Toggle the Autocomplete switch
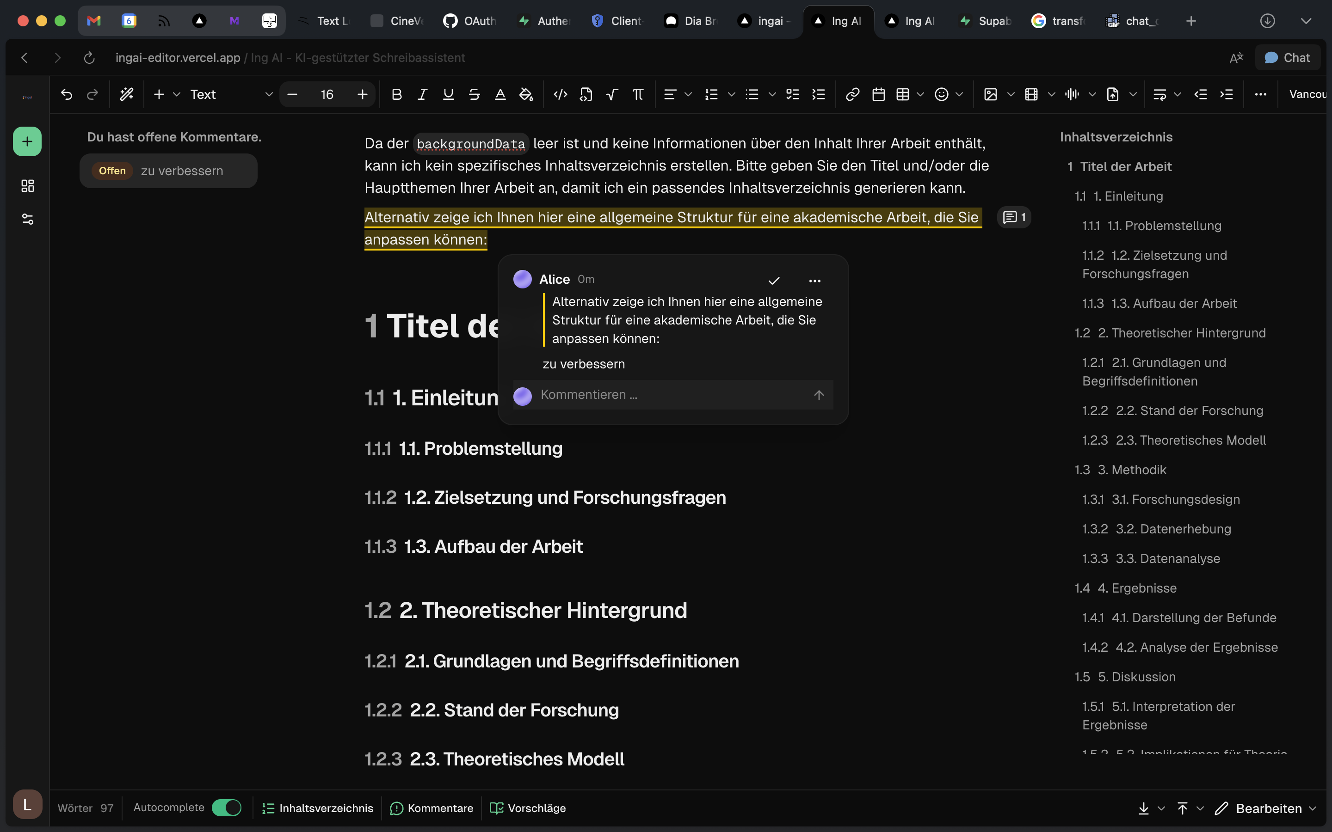The height and width of the screenshot is (832, 1332). 227,807
